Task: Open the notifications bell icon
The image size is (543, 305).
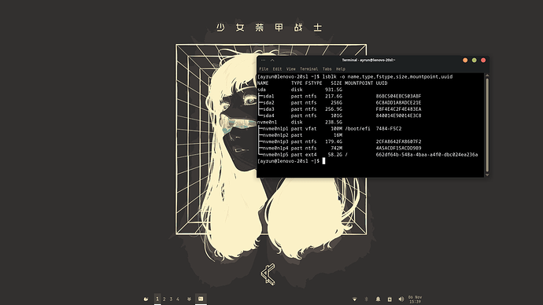Action: [379, 299]
